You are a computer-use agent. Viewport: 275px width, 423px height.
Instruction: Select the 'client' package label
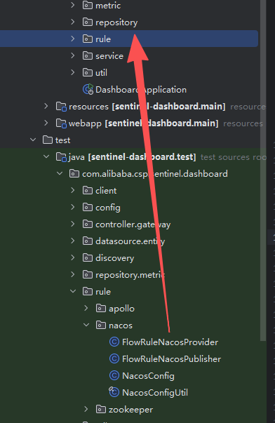pyautogui.click(x=106, y=191)
